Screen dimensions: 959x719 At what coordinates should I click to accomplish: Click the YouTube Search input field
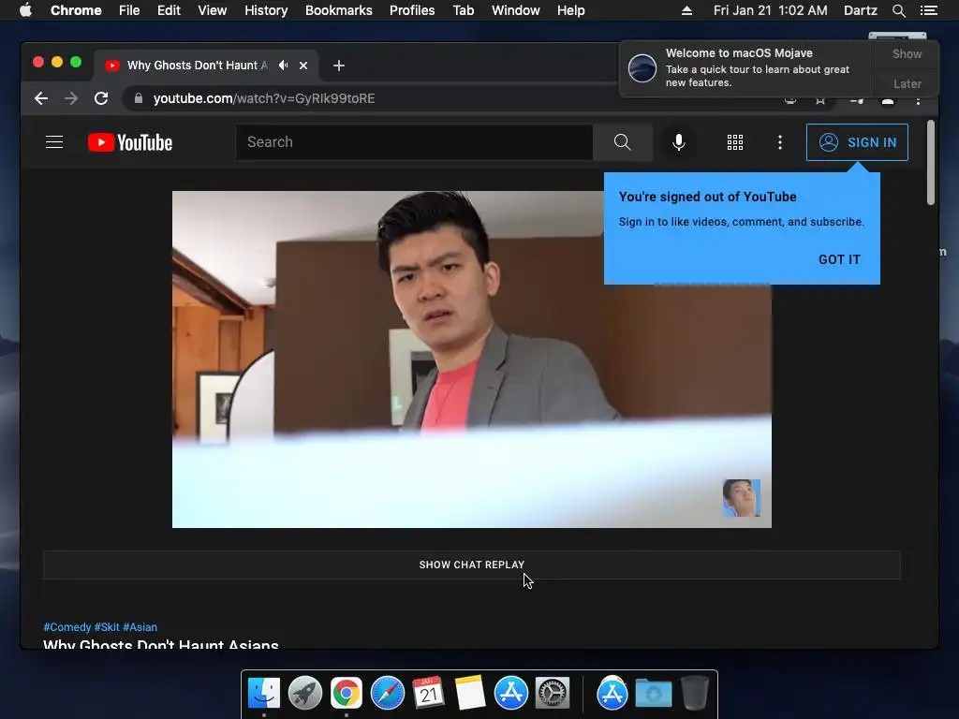click(x=415, y=142)
